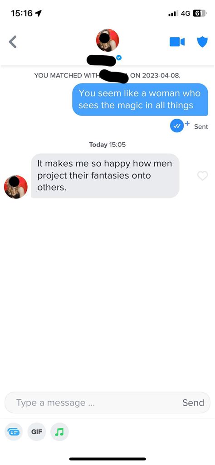Tap the blue verified badge near name
215x465 pixels.
coord(119,58)
